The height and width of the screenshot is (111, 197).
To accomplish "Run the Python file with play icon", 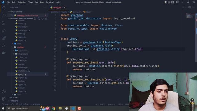I will pos(183,7).
